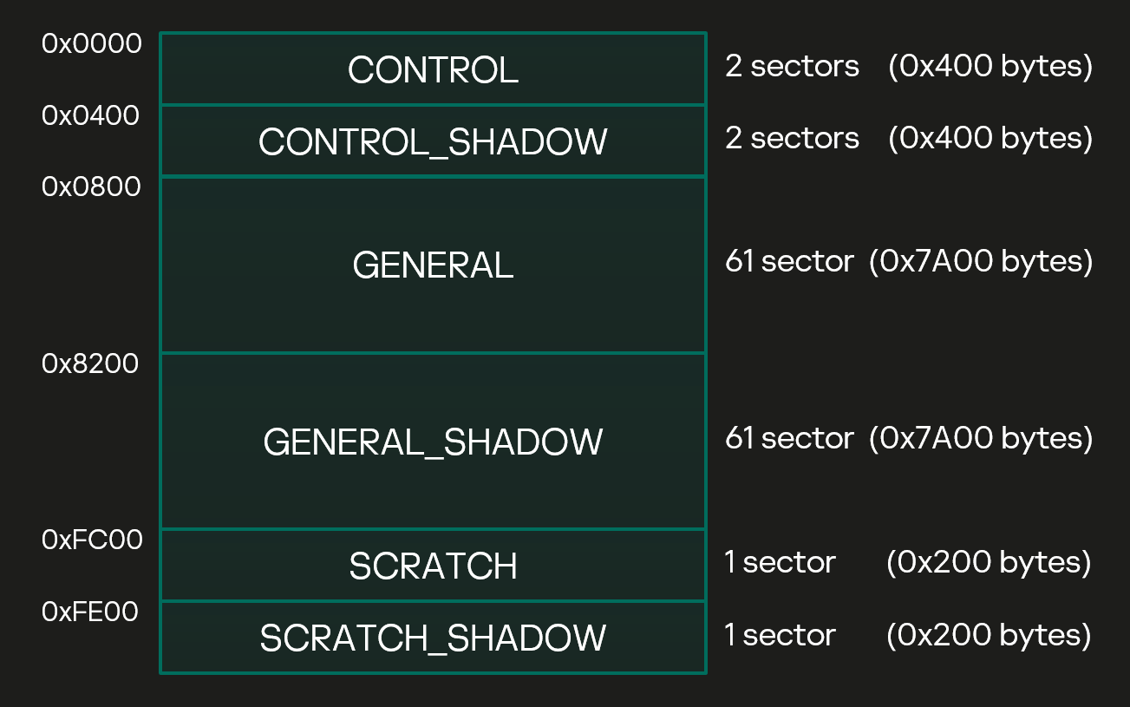Select "(0x7A00 bytes)" beside the GENERAL_SHADOW block
The width and height of the screenshot is (1130, 707).
pos(981,438)
